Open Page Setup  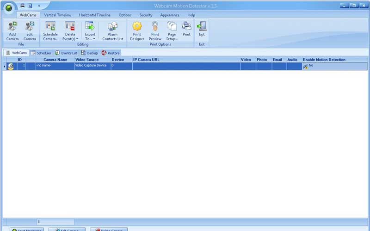point(172,31)
